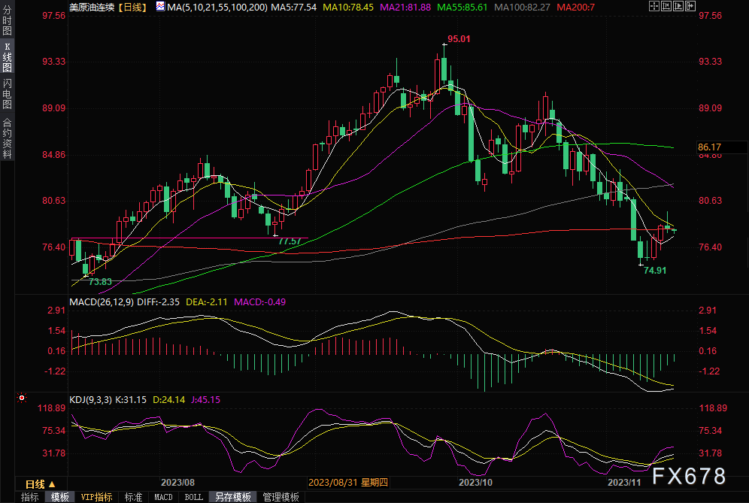Click the [日线] period label in the title
Viewport: 749px width, 503px height.
133,8
